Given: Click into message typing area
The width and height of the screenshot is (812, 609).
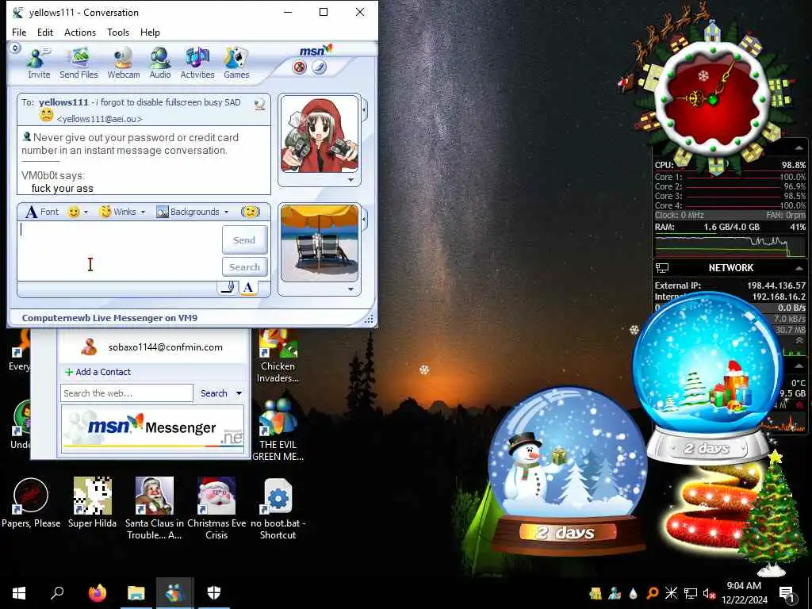Looking at the screenshot, I should (119, 251).
